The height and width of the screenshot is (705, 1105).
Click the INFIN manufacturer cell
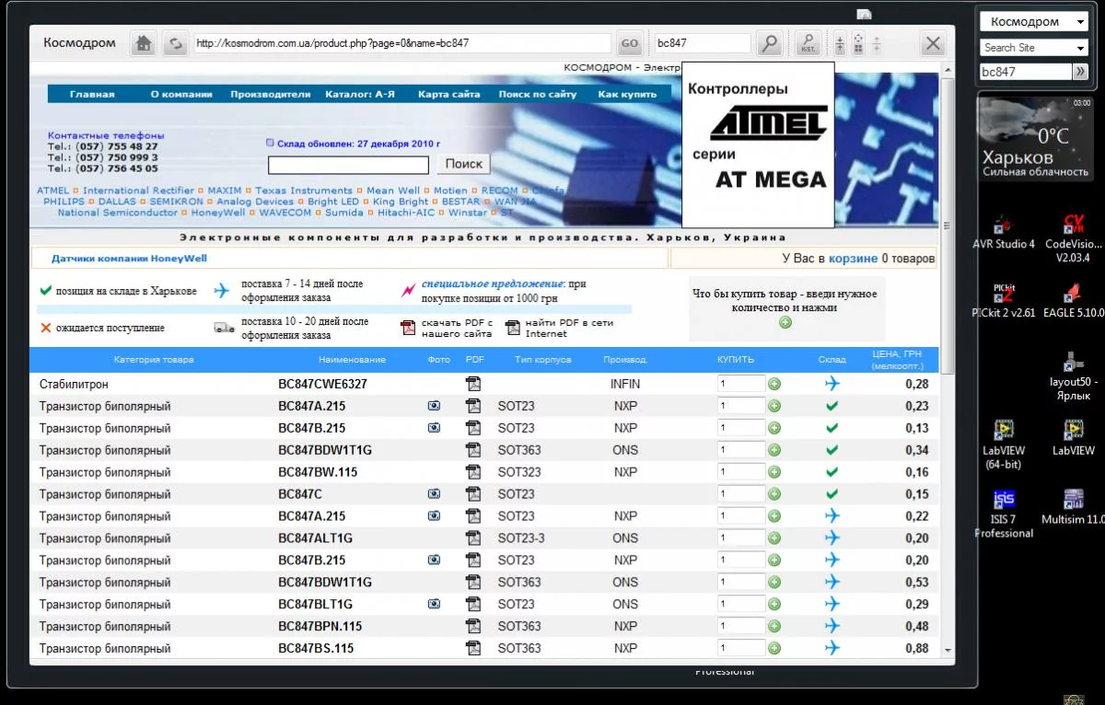point(625,384)
